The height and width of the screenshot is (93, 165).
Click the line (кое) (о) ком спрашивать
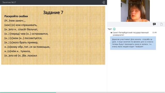[21, 25]
